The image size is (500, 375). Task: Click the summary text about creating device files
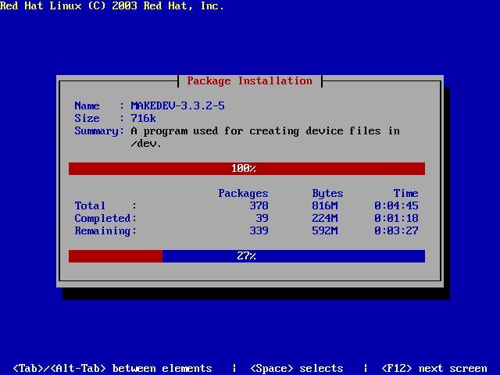point(265,137)
